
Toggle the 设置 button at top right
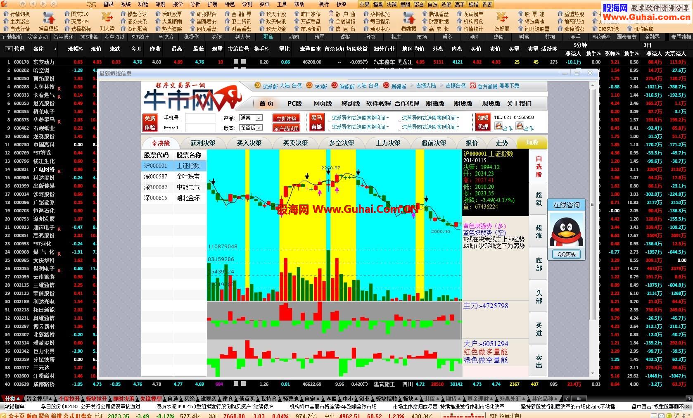click(x=487, y=5)
